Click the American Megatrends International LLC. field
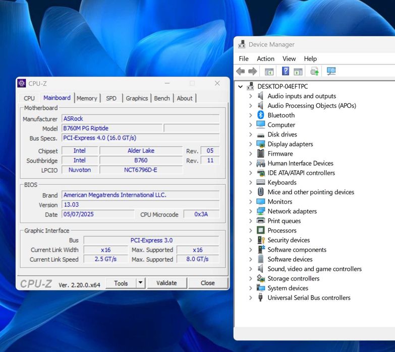This screenshot has width=395, height=352. point(141,195)
